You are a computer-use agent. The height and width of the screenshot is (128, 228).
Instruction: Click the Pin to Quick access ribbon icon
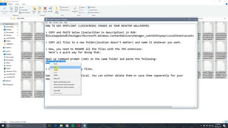point(5,10)
